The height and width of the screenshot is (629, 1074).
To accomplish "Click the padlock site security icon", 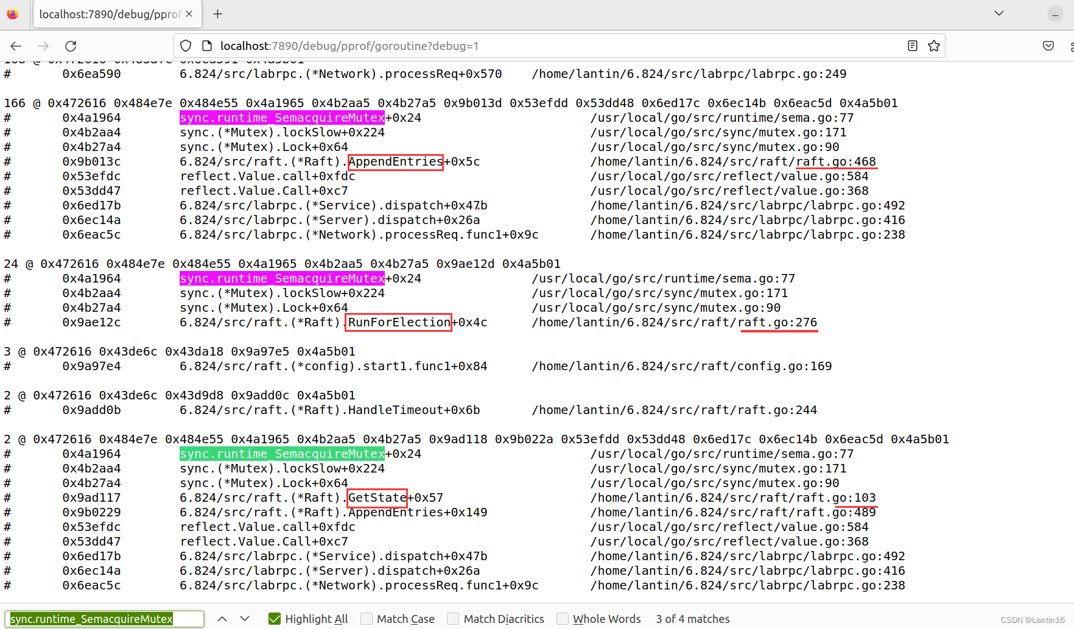I will pyautogui.click(x=207, y=46).
